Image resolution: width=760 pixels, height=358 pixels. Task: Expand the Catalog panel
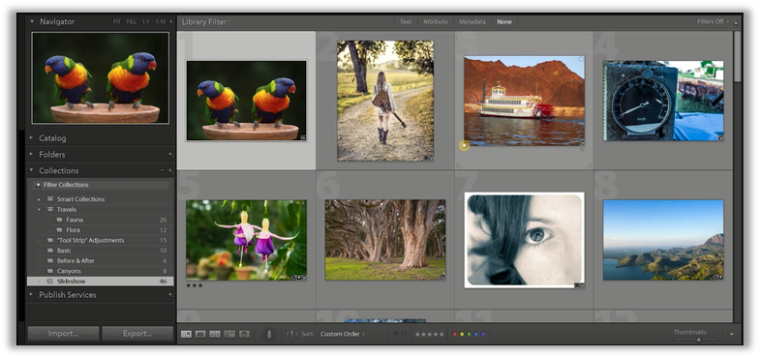32,138
